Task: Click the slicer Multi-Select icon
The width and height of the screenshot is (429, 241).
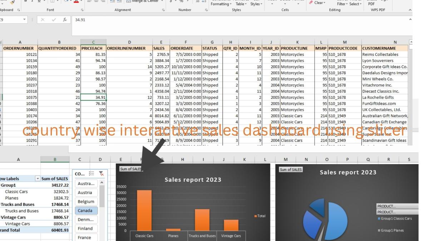Action: tap(92, 174)
